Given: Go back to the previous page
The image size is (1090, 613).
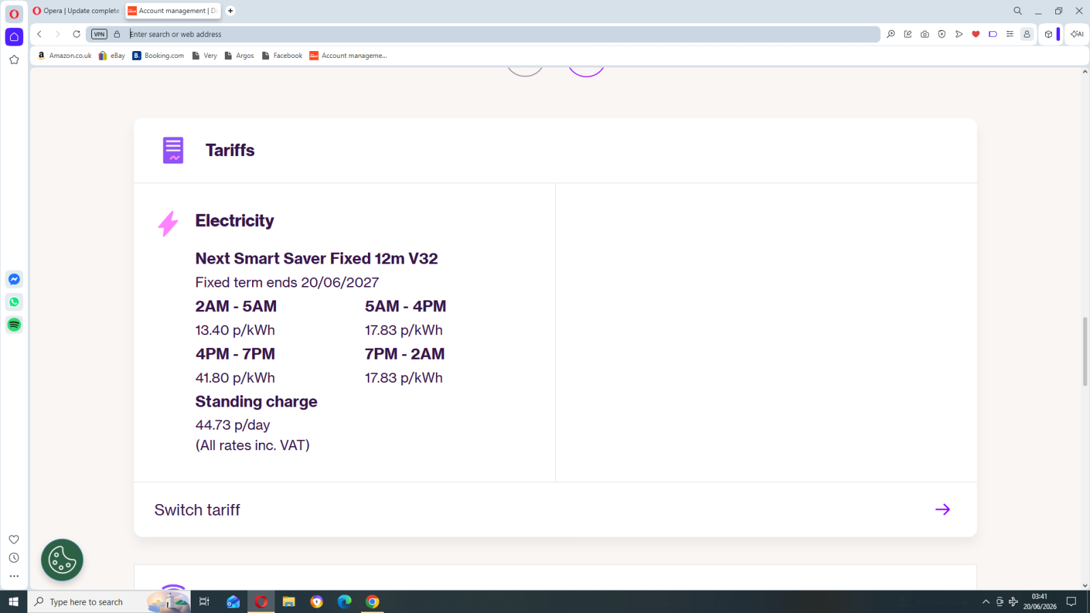Looking at the screenshot, I should pyautogui.click(x=40, y=34).
